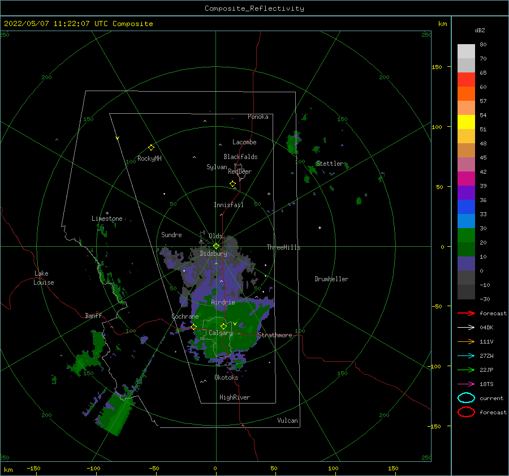This screenshot has height=476, width=509.
Task: Click the orange 111V arrow icon
Action: click(466, 341)
